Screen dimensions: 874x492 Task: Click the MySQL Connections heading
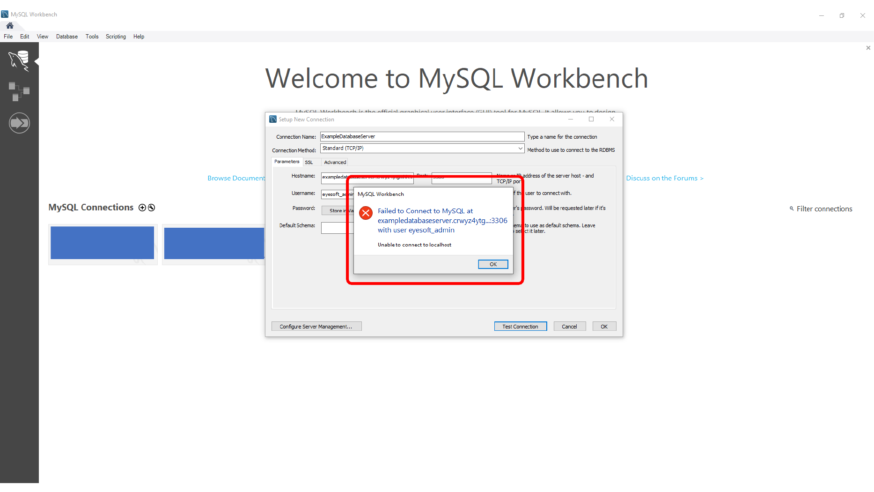pyautogui.click(x=91, y=207)
